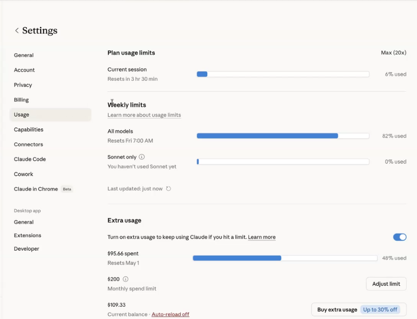Refresh usage with the Last updated icon
417x319 pixels.
pos(169,189)
